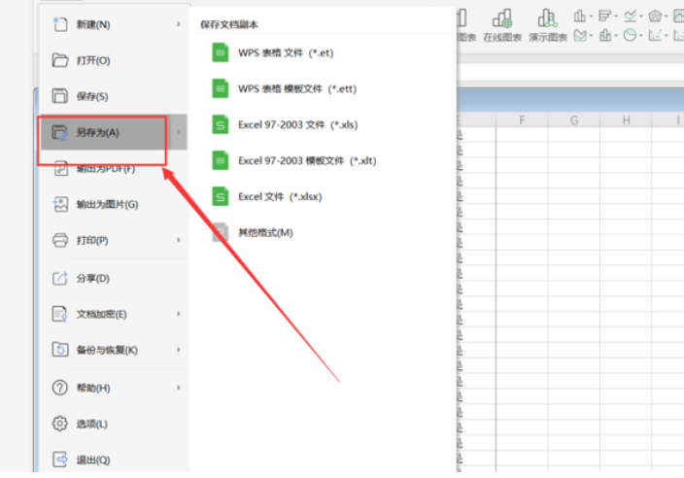Screen dimensions: 684x478
Task: Insert an area chart from ribbon
Action: 580,35
